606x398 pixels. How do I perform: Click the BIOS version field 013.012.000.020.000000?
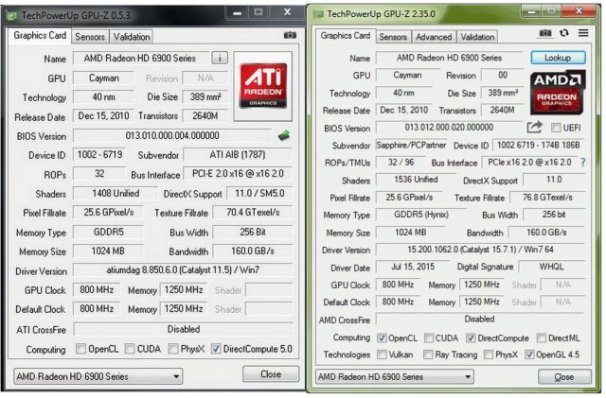click(x=449, y=128)
